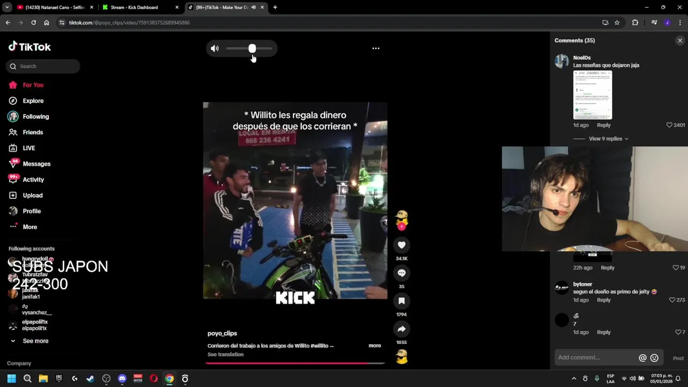
Task: Open the emoji picker in comment box
Action: pyautogui.click(x=654, y=358)
